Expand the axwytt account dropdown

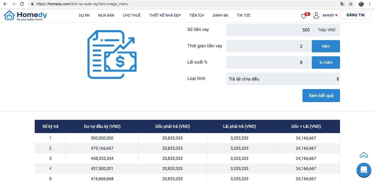330,15
